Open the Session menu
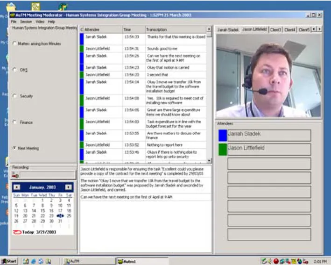Viewport: 331px width, 265px height. pyautogui.click(x=26, y=21)
